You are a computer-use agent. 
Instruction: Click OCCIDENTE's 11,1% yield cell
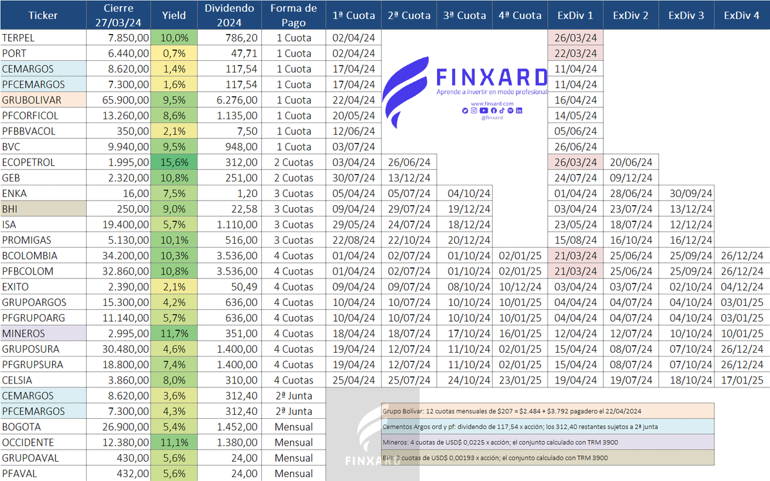coord(174,443)
